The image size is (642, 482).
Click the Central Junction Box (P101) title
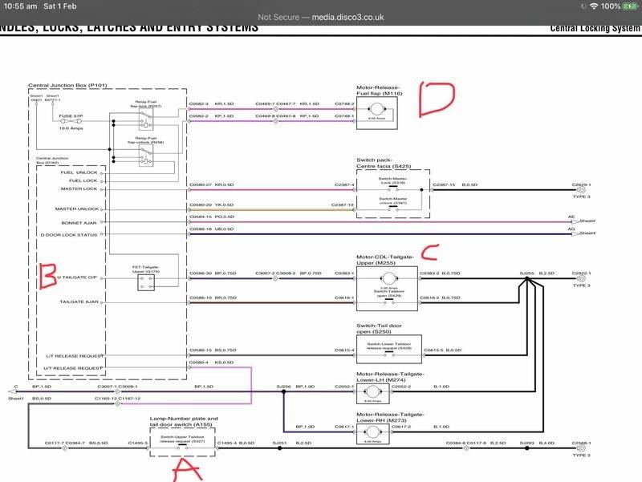67,85
